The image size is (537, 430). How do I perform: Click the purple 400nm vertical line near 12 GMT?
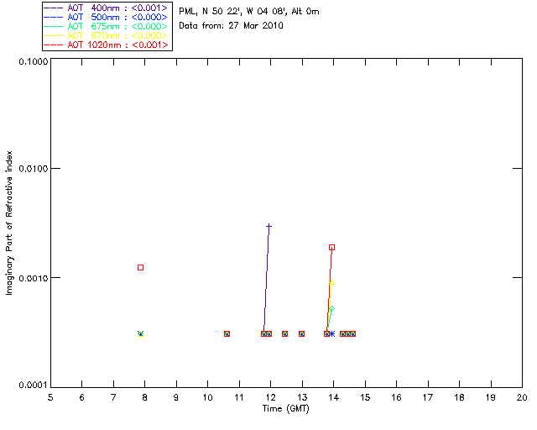tap(266, 280)
